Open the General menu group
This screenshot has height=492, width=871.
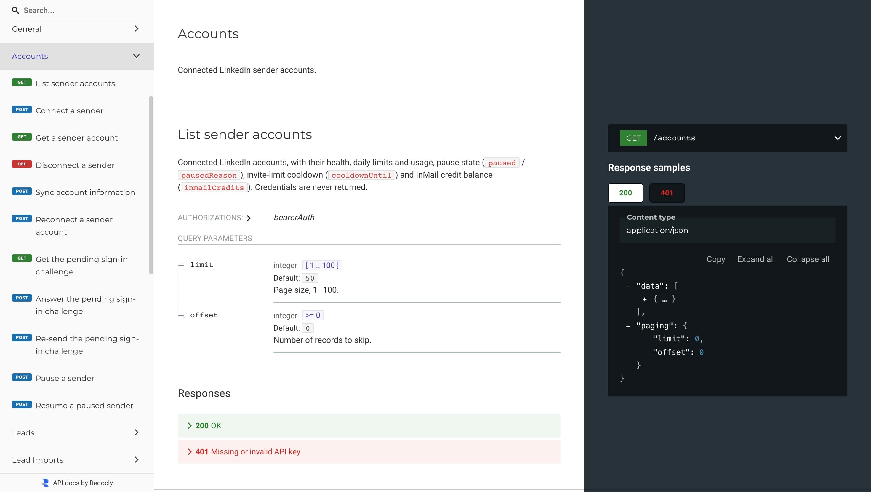(x=77, y=29)
